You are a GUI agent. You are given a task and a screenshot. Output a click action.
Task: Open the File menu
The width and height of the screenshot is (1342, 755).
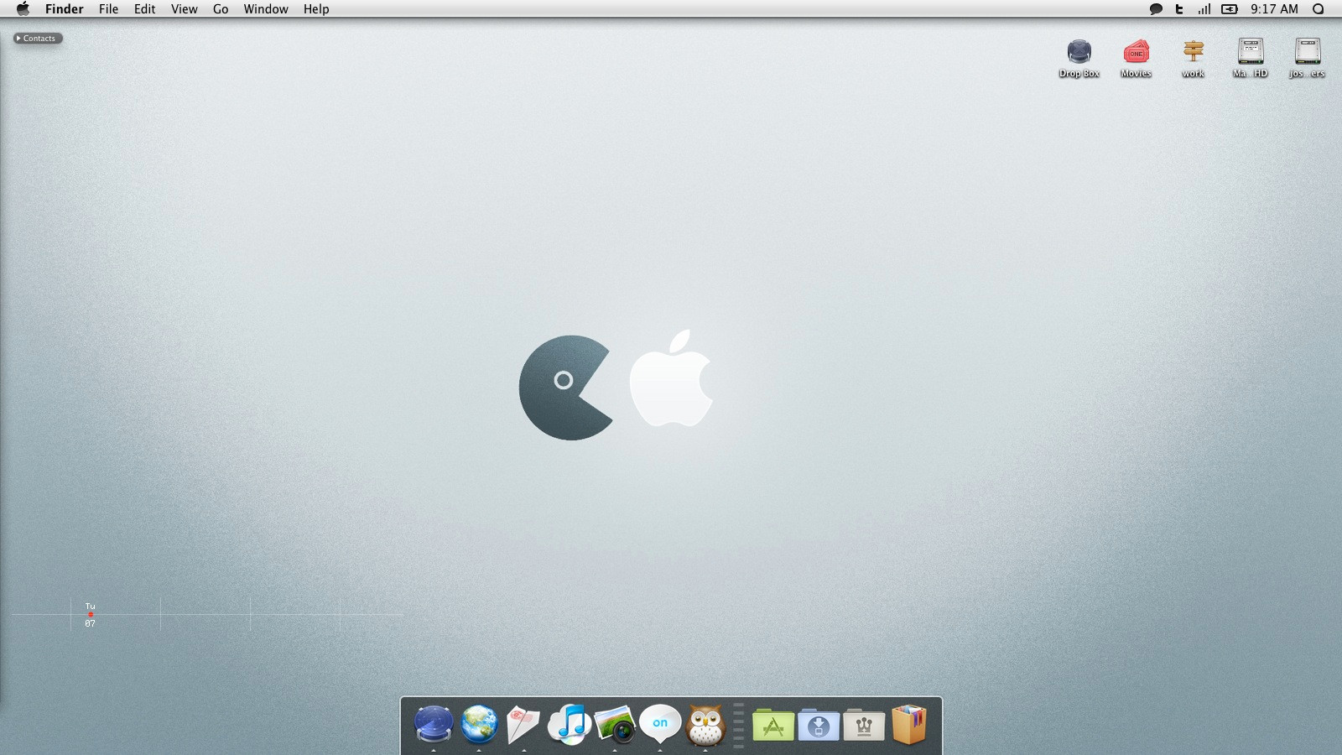[x=108, y=9]
